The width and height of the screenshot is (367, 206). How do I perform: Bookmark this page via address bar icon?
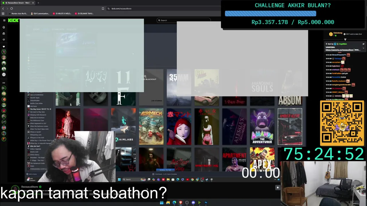(103, 9)
